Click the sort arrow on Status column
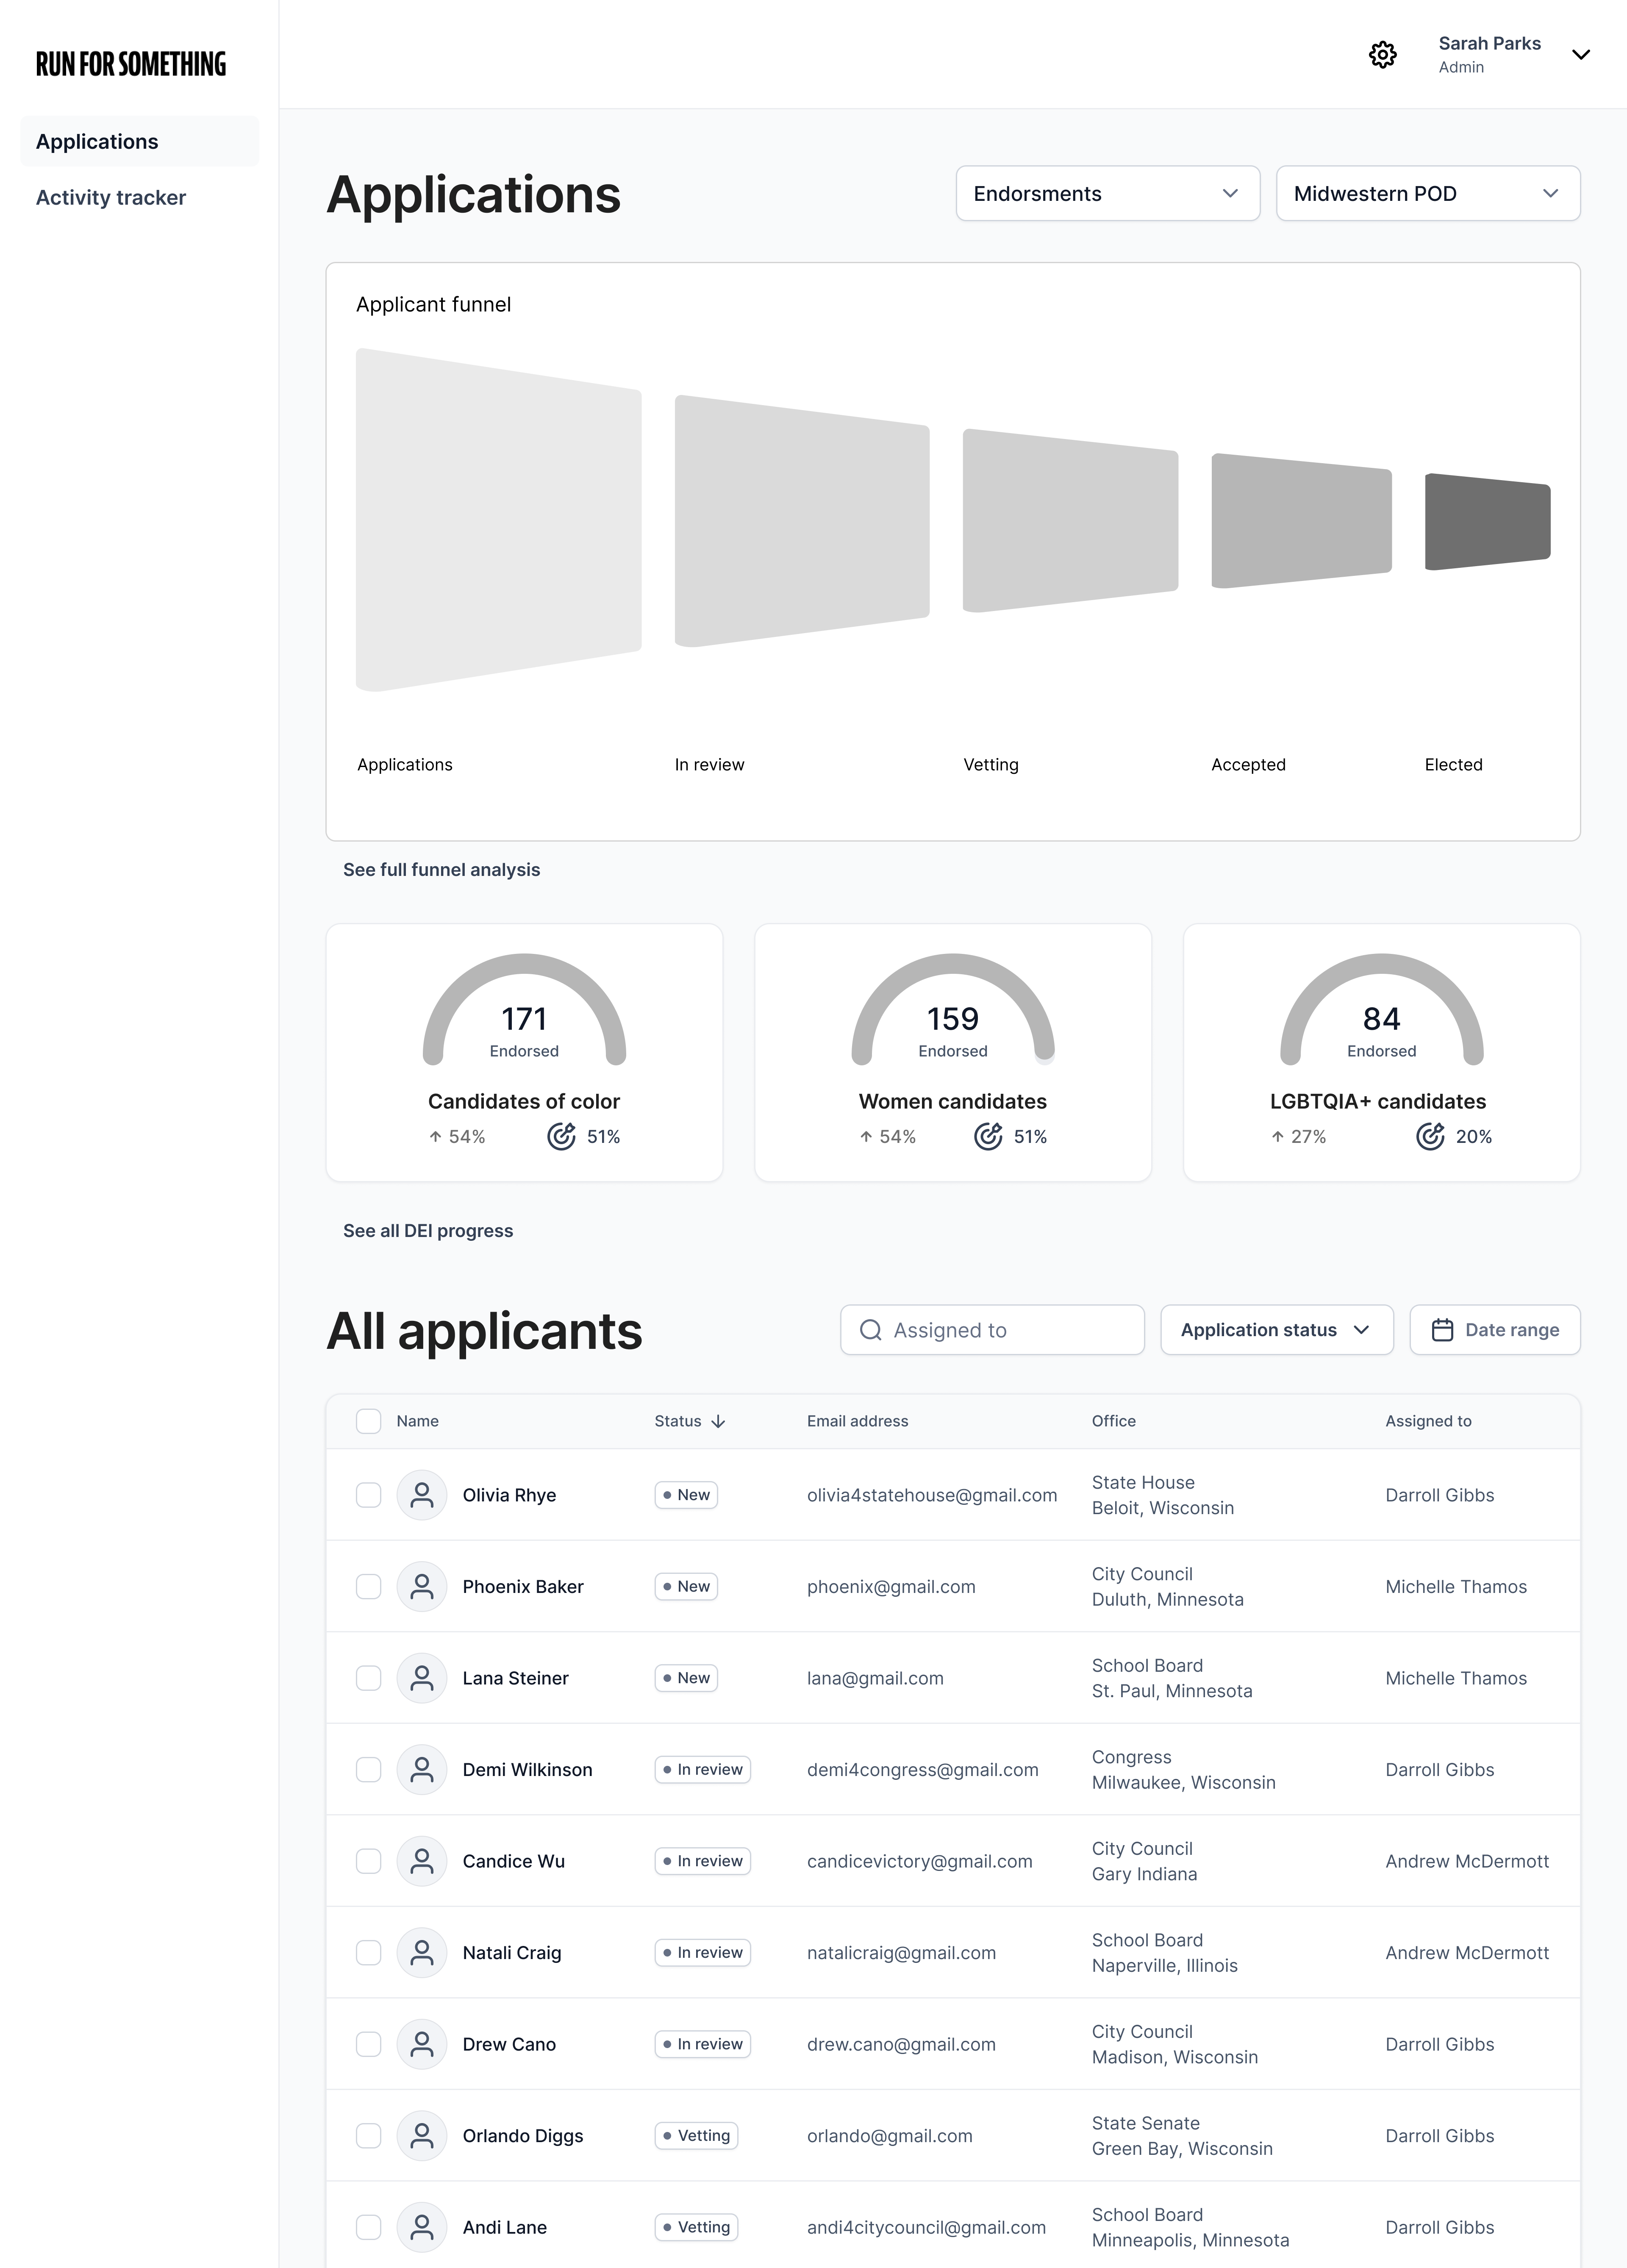Screen dimensions: 1627x2268 717,1421
